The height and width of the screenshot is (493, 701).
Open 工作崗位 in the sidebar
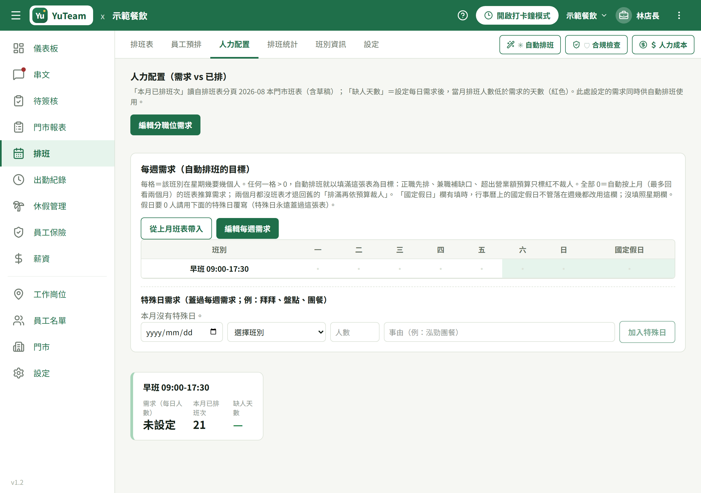point(58,294)
